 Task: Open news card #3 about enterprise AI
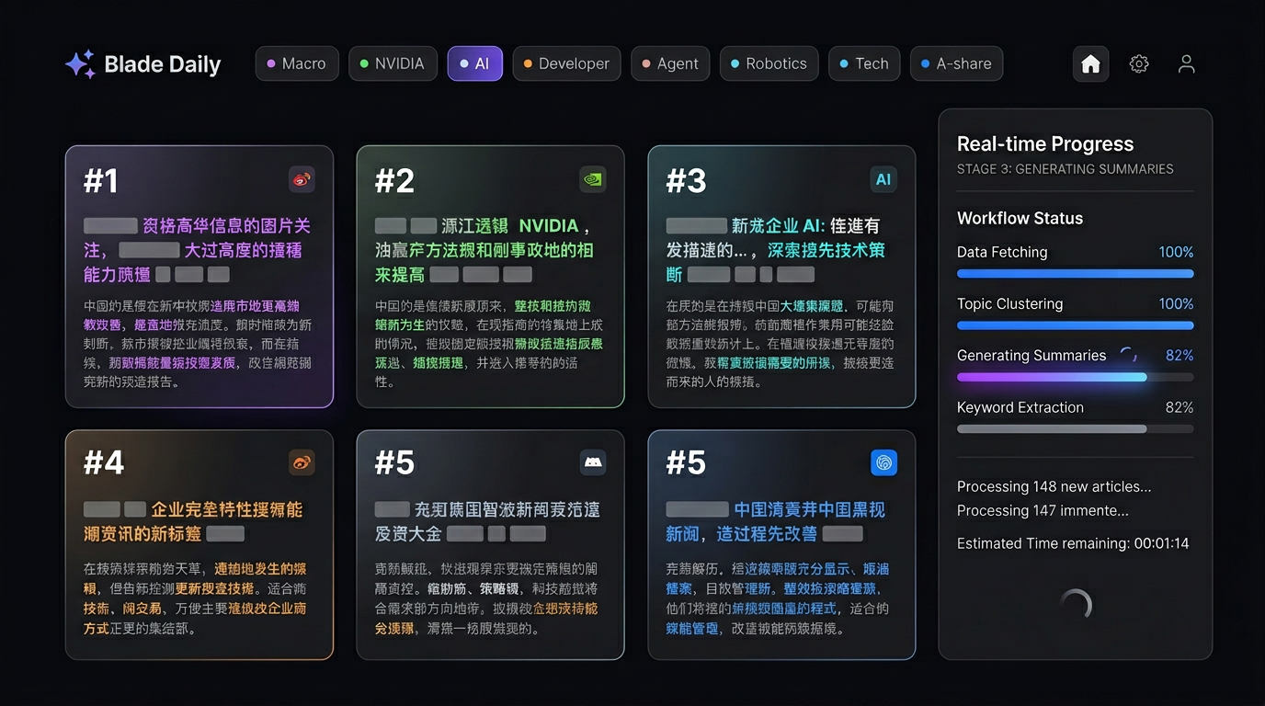(x=781, y=276)
